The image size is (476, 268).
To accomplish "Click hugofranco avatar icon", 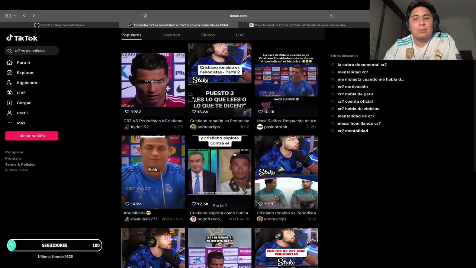I will [193, 219].
